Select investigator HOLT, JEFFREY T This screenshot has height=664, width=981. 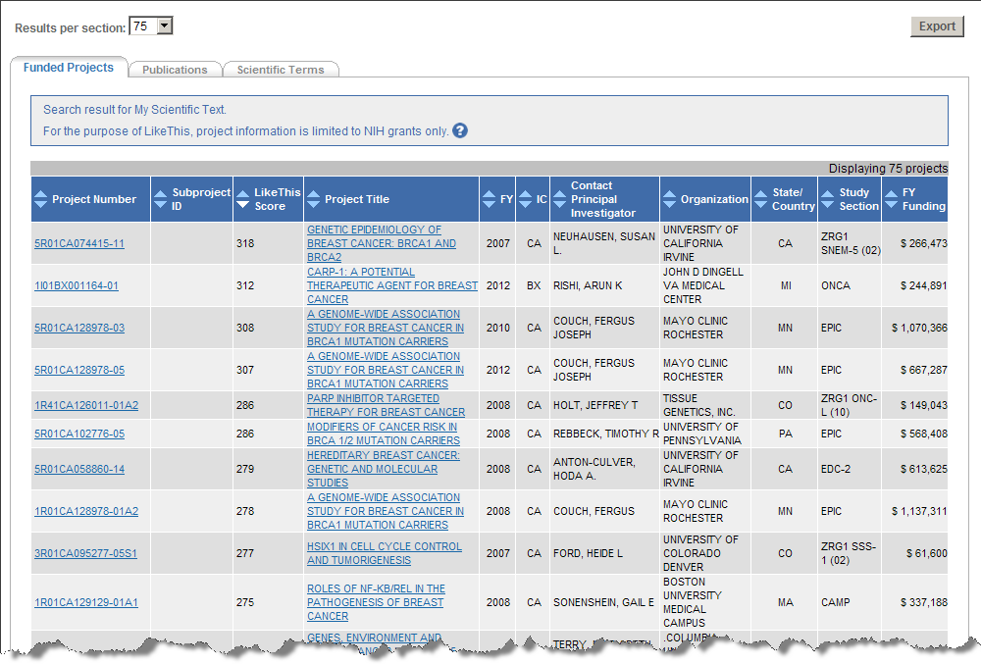[x=595, y=405]
